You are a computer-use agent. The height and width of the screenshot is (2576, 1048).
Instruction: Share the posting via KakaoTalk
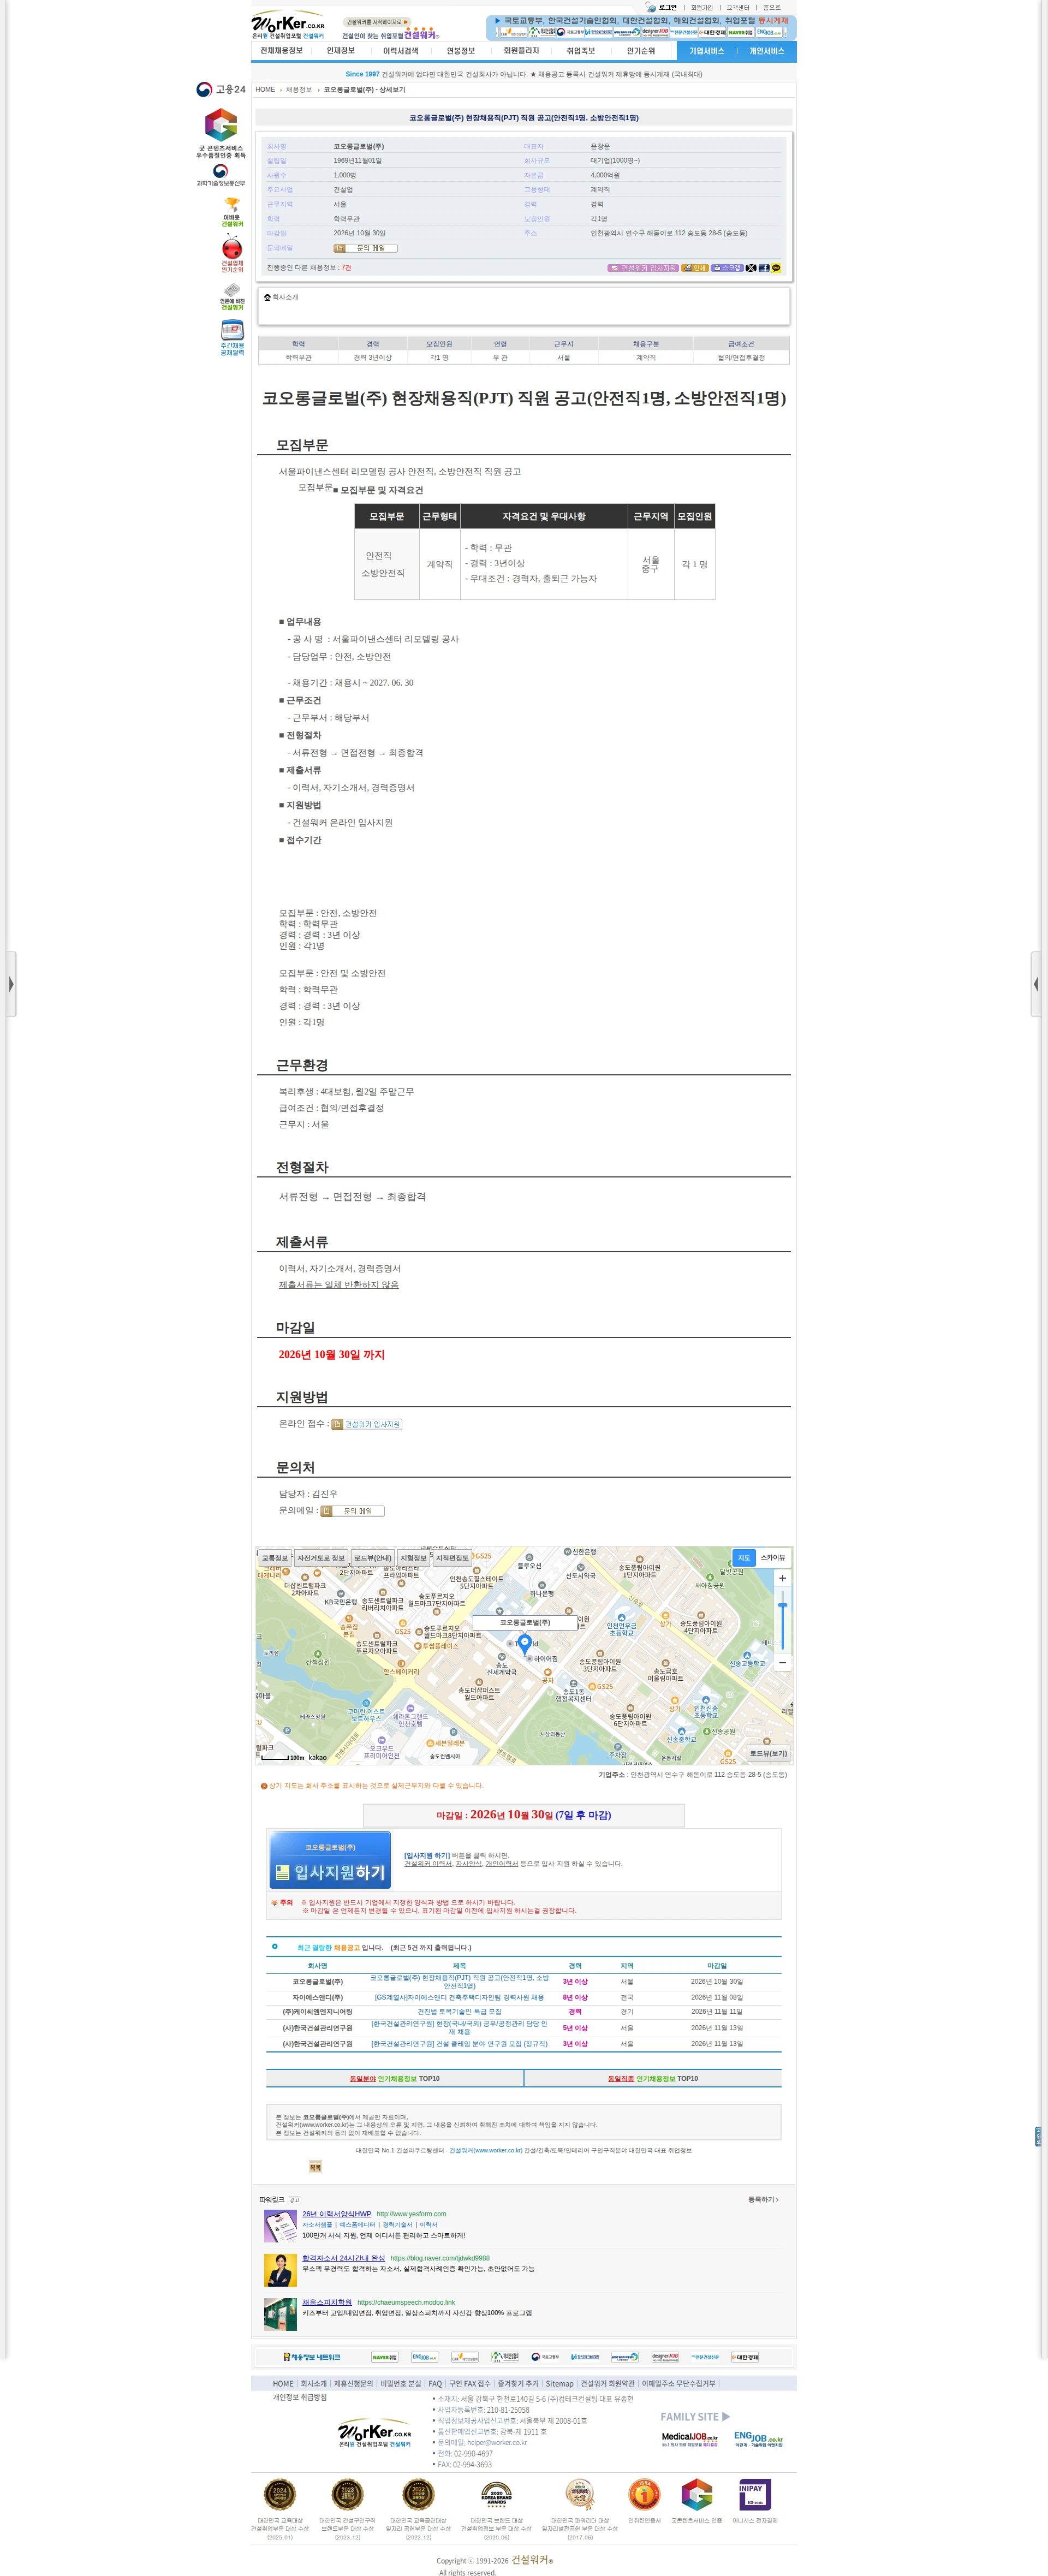click(x=776, y=268)
